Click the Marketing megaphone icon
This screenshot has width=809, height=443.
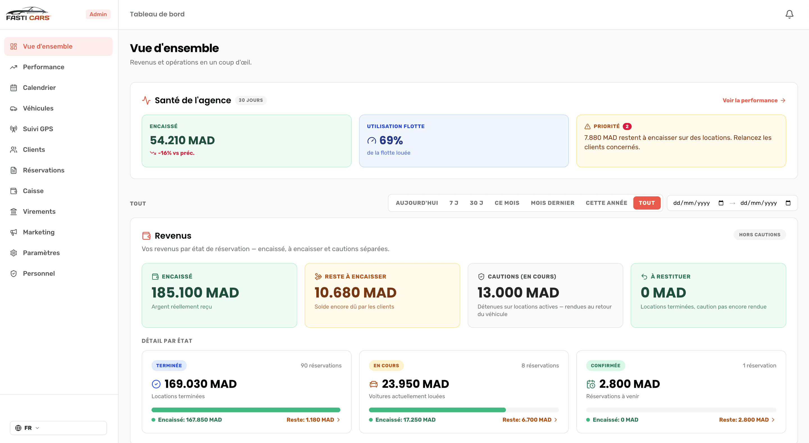click(13, 232)
